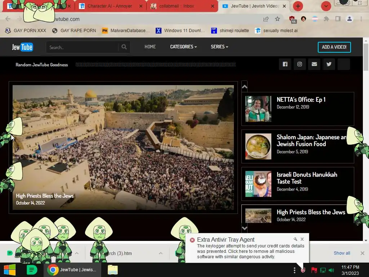Open the JewTube Instagram icon

tap(299, 64)
